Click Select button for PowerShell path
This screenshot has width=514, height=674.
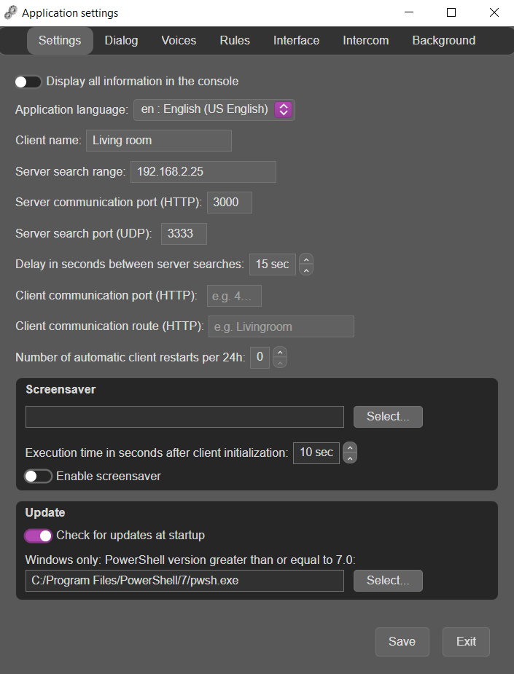[x=388, y=581]
